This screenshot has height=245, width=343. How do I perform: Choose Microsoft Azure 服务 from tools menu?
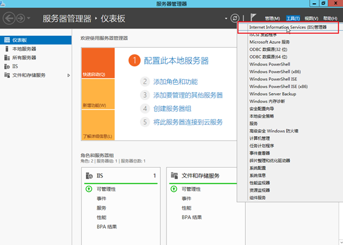[269, 42]
